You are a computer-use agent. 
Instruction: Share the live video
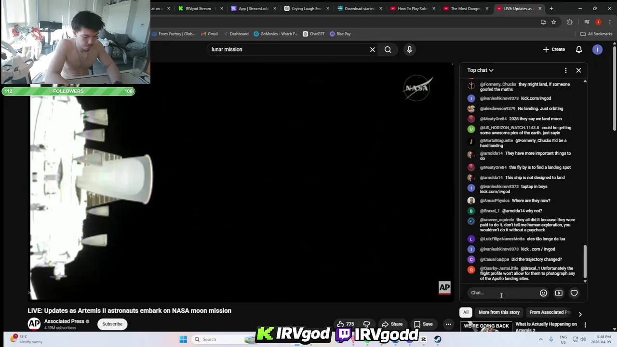(x=392, y=324)
